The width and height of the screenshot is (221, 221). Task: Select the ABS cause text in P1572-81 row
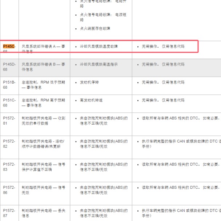pyautogui.click(x=104, y=121)
